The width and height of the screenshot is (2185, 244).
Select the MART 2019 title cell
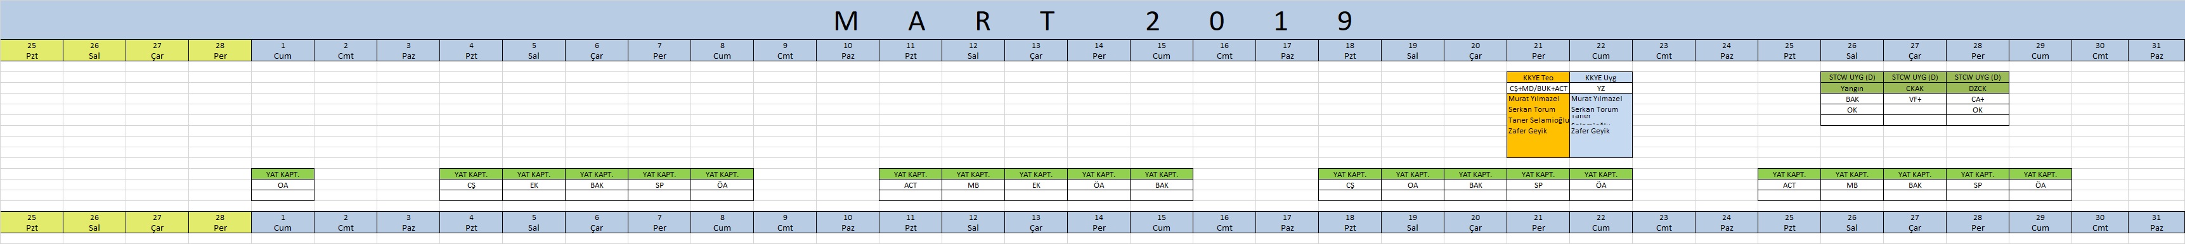(1092, 20)
